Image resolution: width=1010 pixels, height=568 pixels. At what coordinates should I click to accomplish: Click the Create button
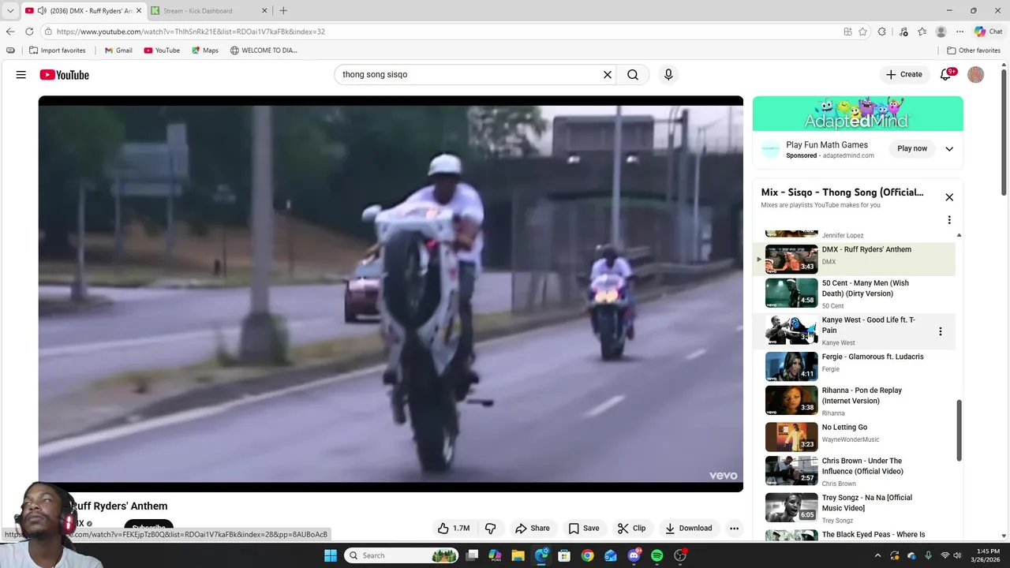[903, 75]
